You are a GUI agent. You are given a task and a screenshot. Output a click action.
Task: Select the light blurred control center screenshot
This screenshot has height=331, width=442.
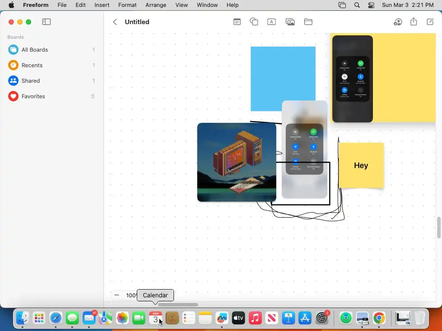tap(305, 150)
